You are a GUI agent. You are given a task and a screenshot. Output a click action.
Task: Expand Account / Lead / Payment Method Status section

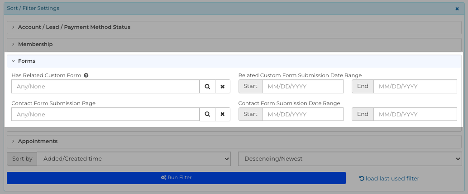pos(234,27)
